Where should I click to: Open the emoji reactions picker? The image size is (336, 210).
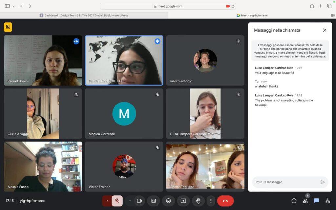[x=168, y=201]
